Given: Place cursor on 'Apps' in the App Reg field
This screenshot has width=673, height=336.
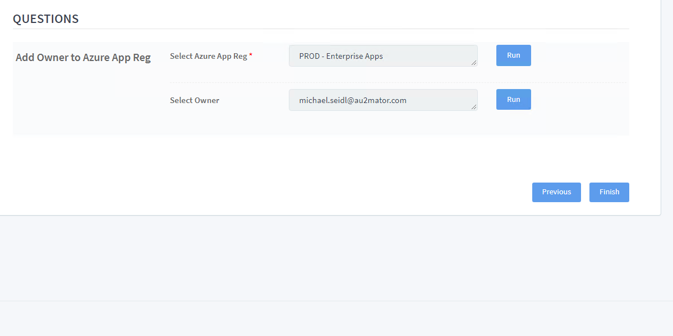Looking at the screenshot, I should pos(374,56).
